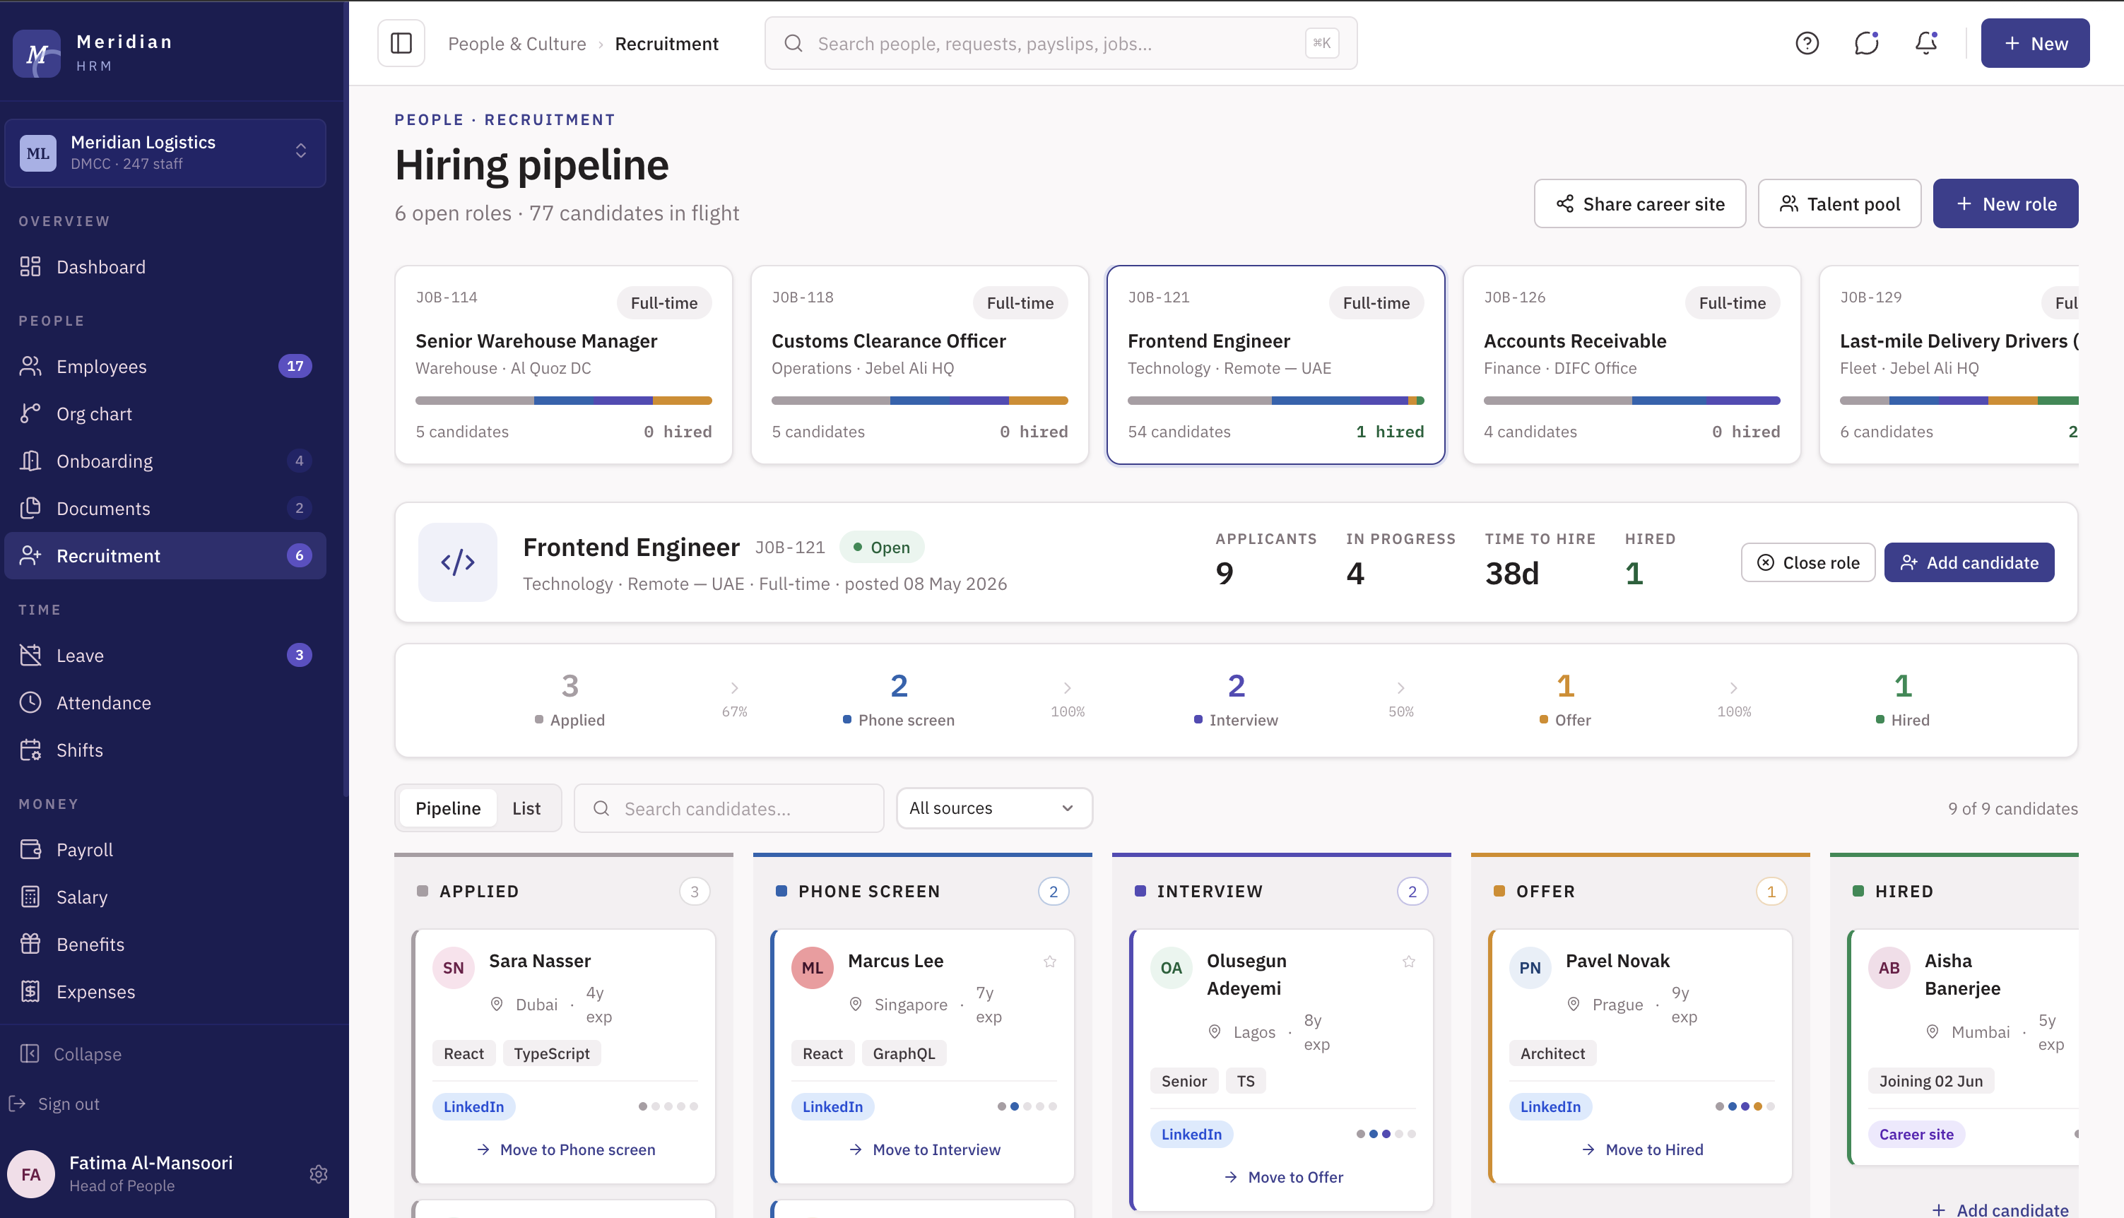Viewport: 2124px width, 1218px height.
Task: Open Documents in sidebar
Action: tap(165, 509)
